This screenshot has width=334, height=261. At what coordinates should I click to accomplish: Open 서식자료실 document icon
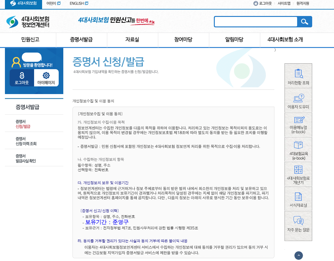click(298, 199)
